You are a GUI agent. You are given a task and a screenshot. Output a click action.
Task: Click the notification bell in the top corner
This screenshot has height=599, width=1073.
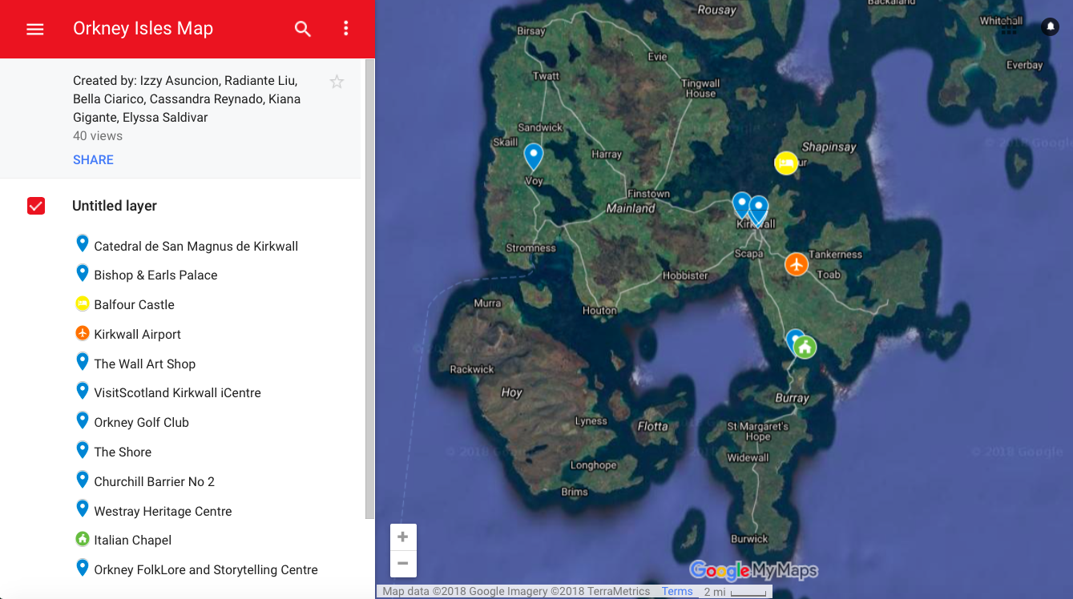click(1050, 26)
